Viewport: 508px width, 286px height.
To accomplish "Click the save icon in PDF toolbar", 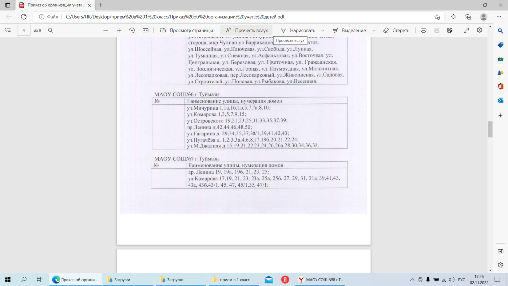I will (437, 30).
